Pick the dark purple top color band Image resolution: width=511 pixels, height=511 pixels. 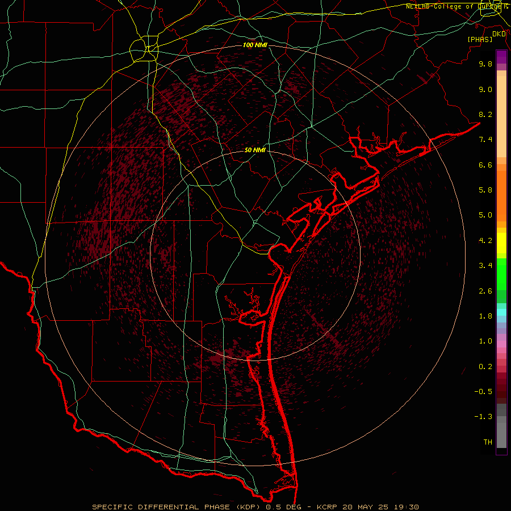click(501, 57)
